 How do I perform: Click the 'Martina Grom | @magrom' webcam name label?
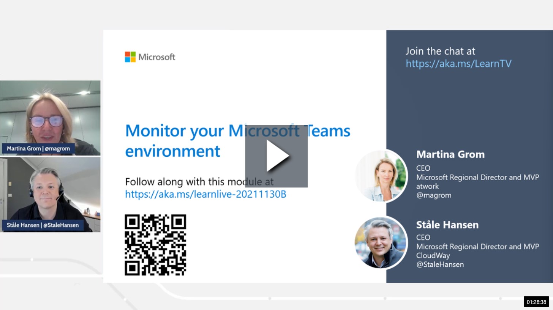[38, 149]
